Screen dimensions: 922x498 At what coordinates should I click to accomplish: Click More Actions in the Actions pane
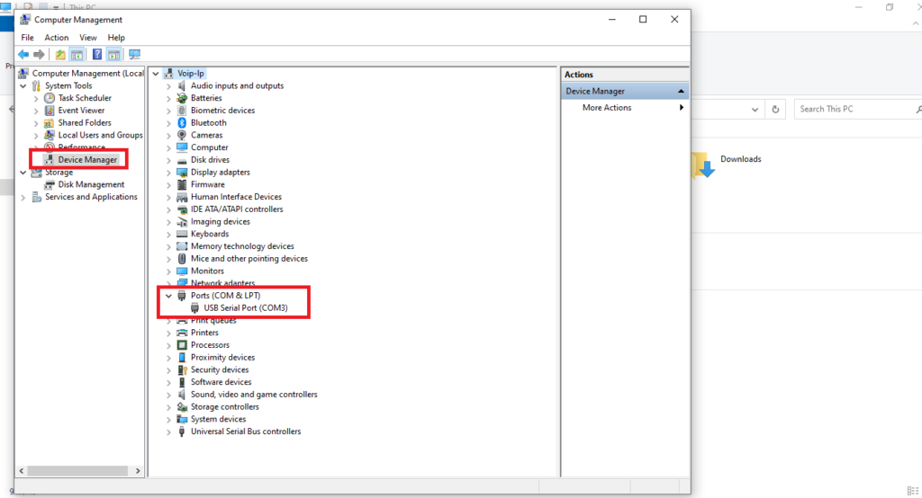pyautogui.click(x=607, y=108)
